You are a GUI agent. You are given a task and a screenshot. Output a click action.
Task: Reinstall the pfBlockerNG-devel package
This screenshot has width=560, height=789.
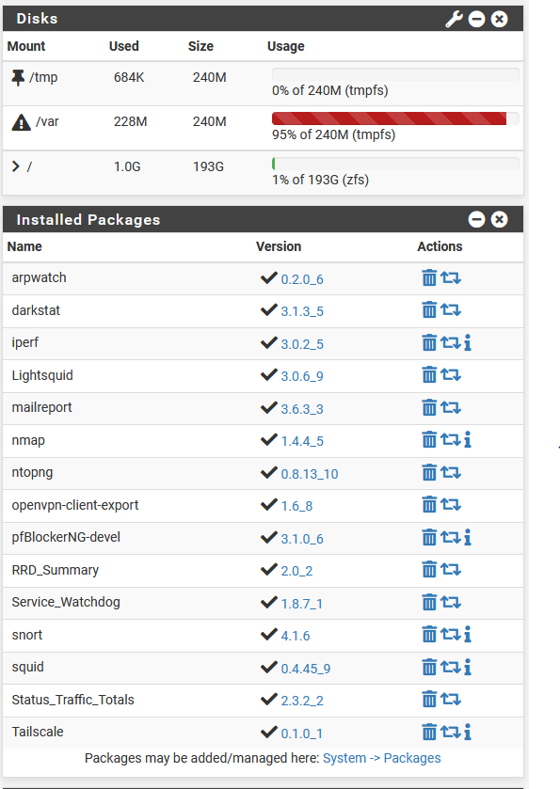pos(451,537)
